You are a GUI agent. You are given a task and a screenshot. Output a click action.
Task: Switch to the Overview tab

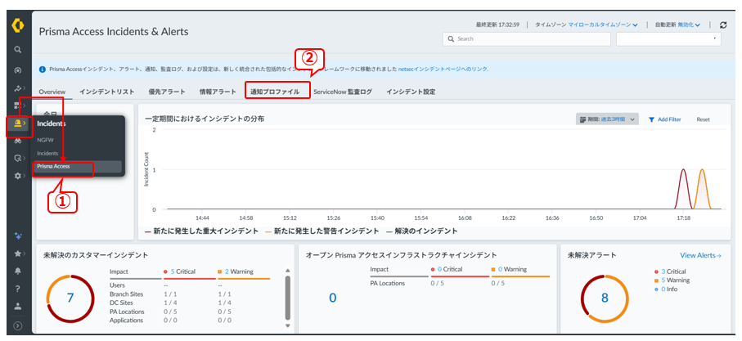(x=52, y=92)
